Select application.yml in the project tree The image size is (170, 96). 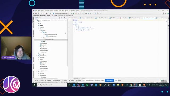pos(49,40)
